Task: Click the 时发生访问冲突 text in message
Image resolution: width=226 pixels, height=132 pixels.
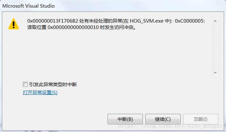Action: 116,27
